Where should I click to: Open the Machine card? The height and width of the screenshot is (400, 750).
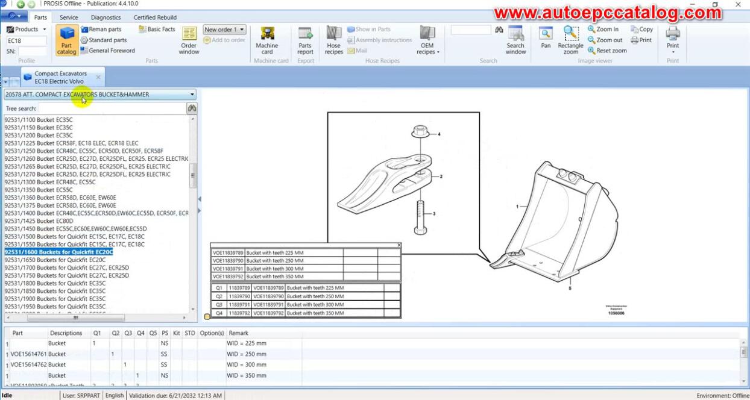point(266,40)
